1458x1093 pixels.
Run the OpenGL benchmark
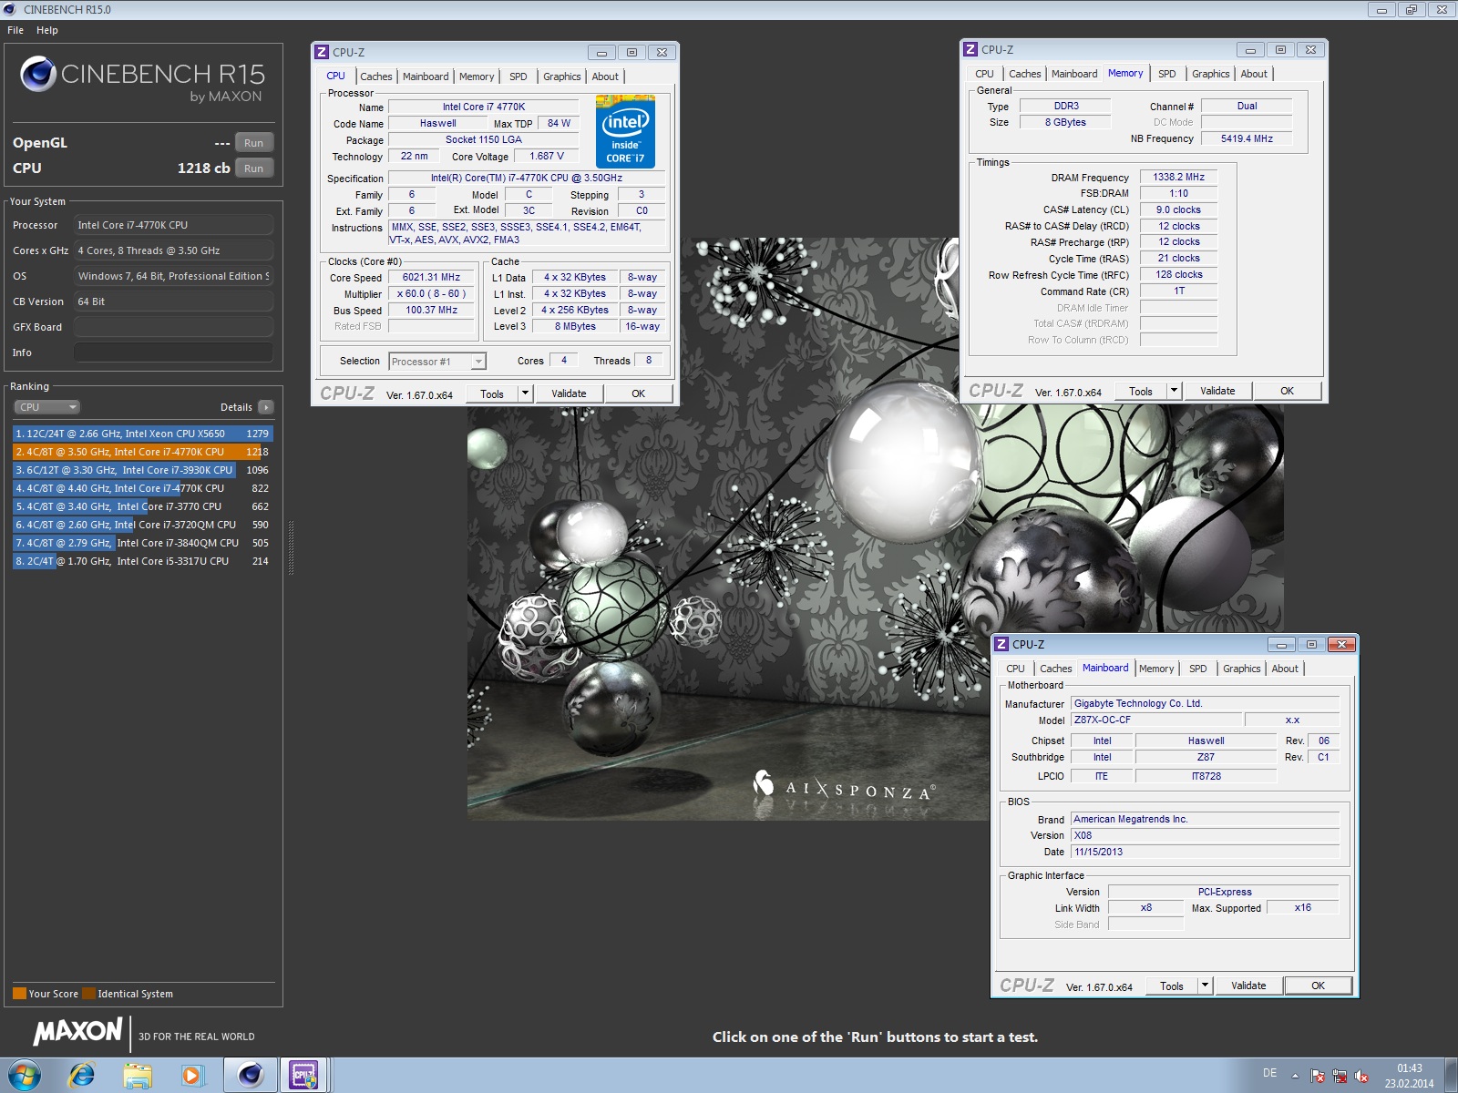point(253,143)
